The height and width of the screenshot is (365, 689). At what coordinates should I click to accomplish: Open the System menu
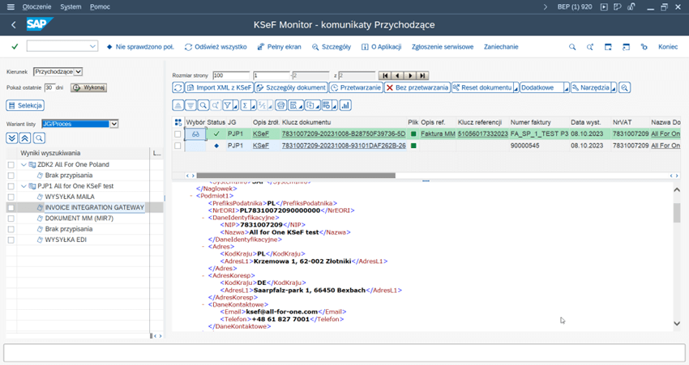[x=71, y=6]
